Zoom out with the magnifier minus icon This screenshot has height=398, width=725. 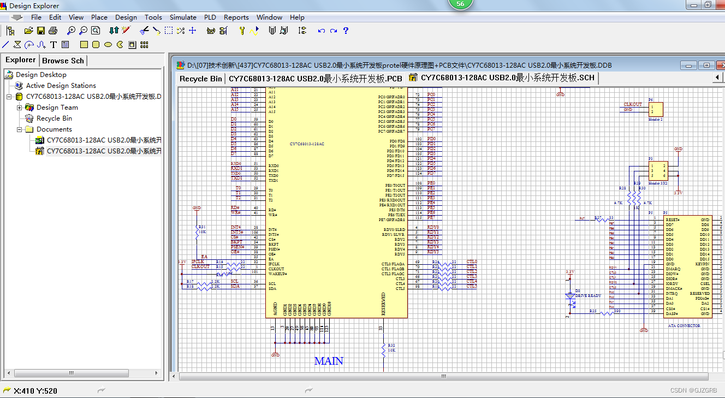coord(83,31)
